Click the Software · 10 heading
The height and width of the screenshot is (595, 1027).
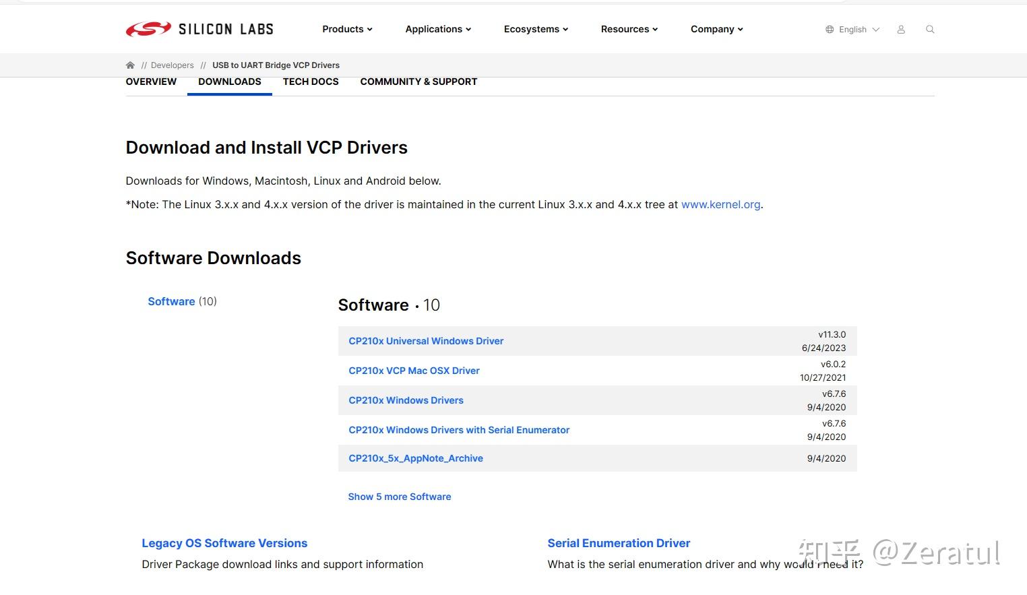point(389,305)
